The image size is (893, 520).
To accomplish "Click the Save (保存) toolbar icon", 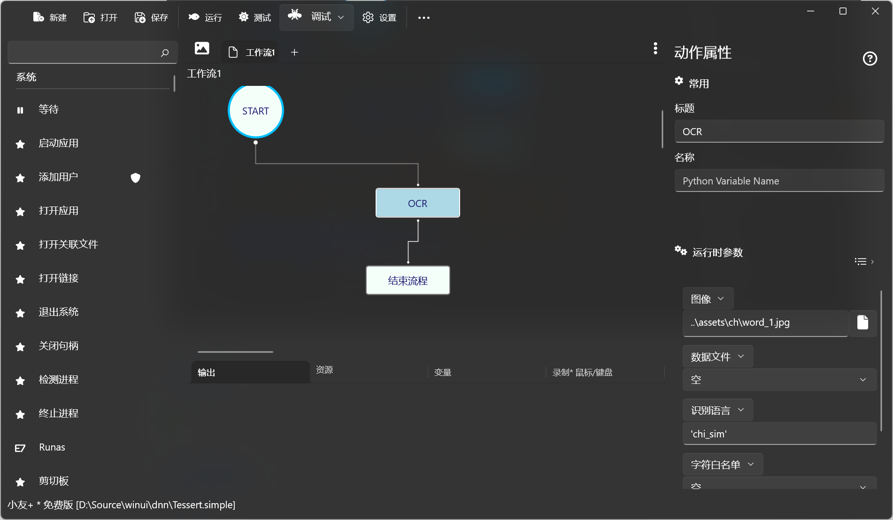I will point(140,17).
